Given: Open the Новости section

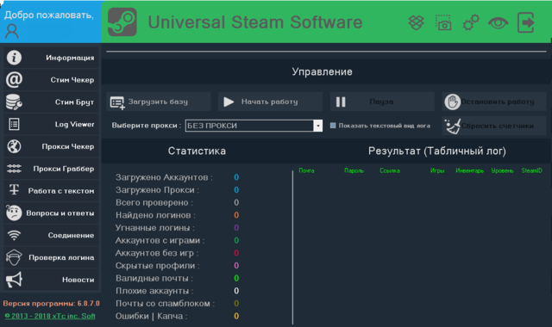Looking at the screenshot, I should 52,280.
